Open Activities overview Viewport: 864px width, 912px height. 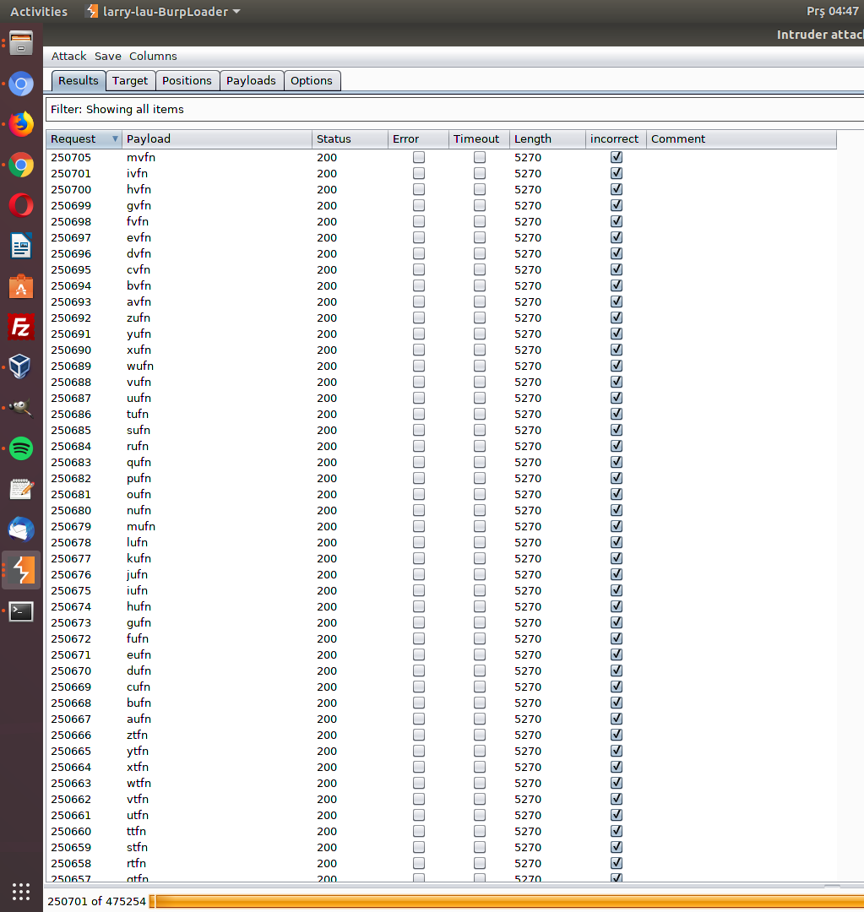(x=39, y=12)
